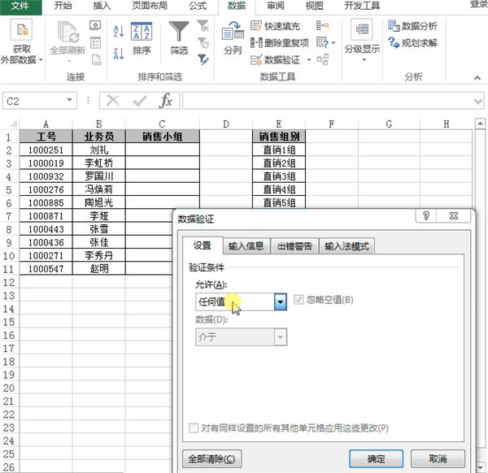Viewport: 488px width, 473px height.
Task: Click the Get External Data icon
Action: coord(21,29)
